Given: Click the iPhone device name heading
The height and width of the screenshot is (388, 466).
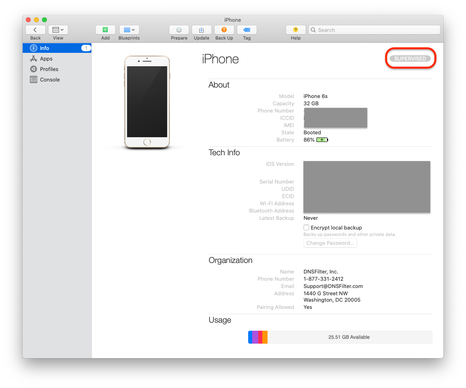Looking at the screenshot, I should 220,59.
